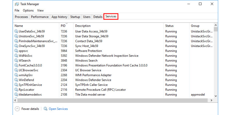Viewport: 231px width, 115px height.
Task: Click Remote Procedure Call (RPC) Locator description
Action: [x=100, y=90]
